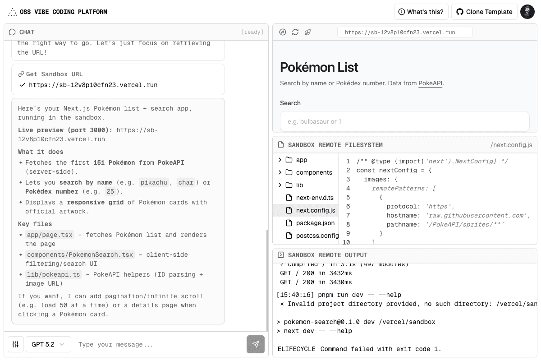Image resolution: width=541 pixels, height=361 pixels.
Task: Open the GPT 5.2 model dropdown
Action: [48, 344]
